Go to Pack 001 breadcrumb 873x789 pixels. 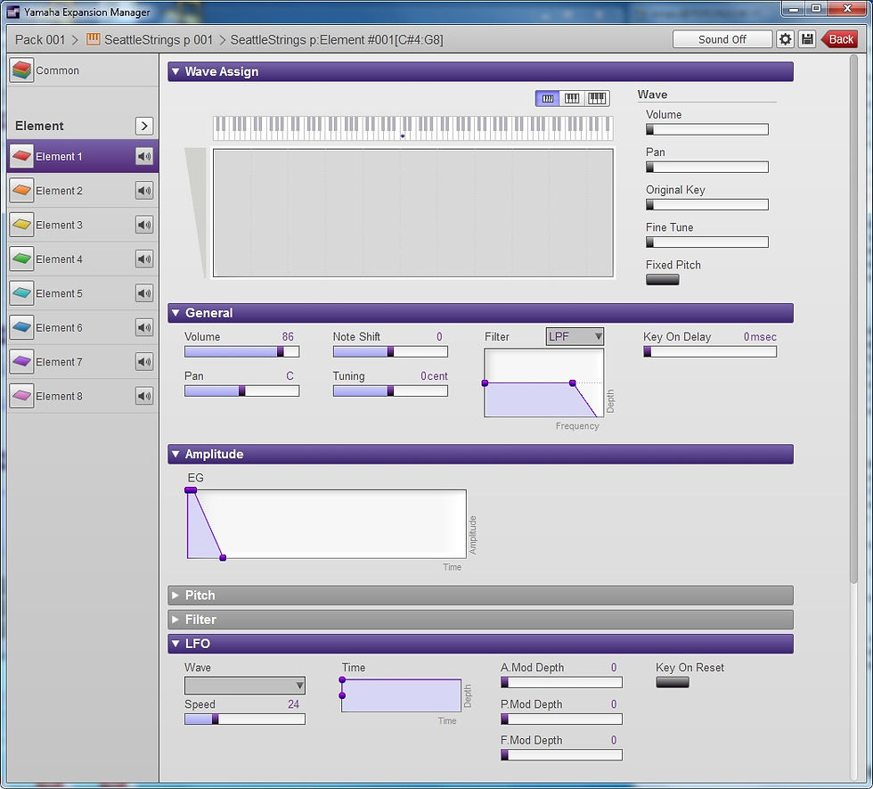coord(40,39)
